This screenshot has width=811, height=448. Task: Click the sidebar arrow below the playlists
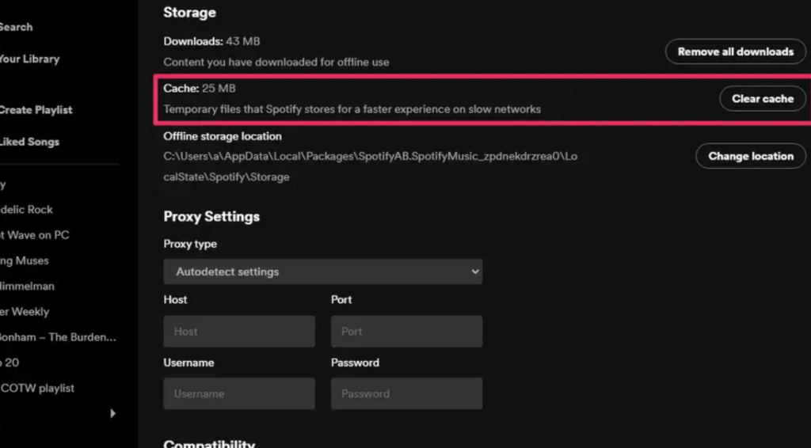(x=112, y=413)
